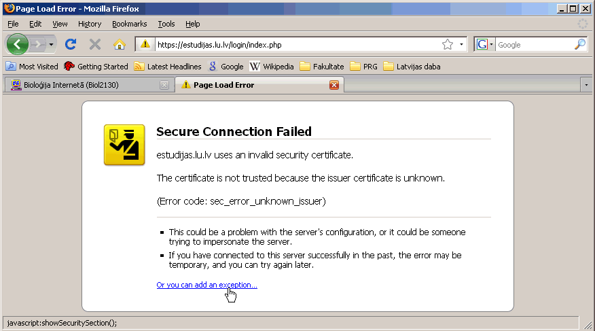Run search with the magnifying glass icon
595x331 pixels.
coord(580,44)
